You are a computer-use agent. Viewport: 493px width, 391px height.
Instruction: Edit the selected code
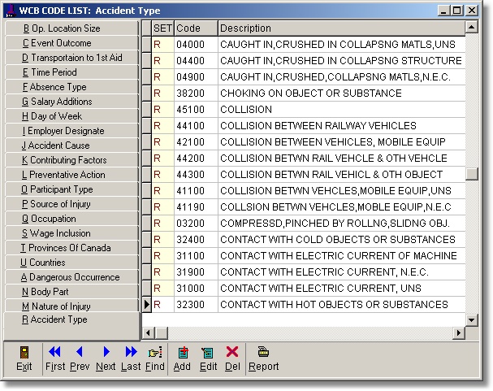(208, 359)
